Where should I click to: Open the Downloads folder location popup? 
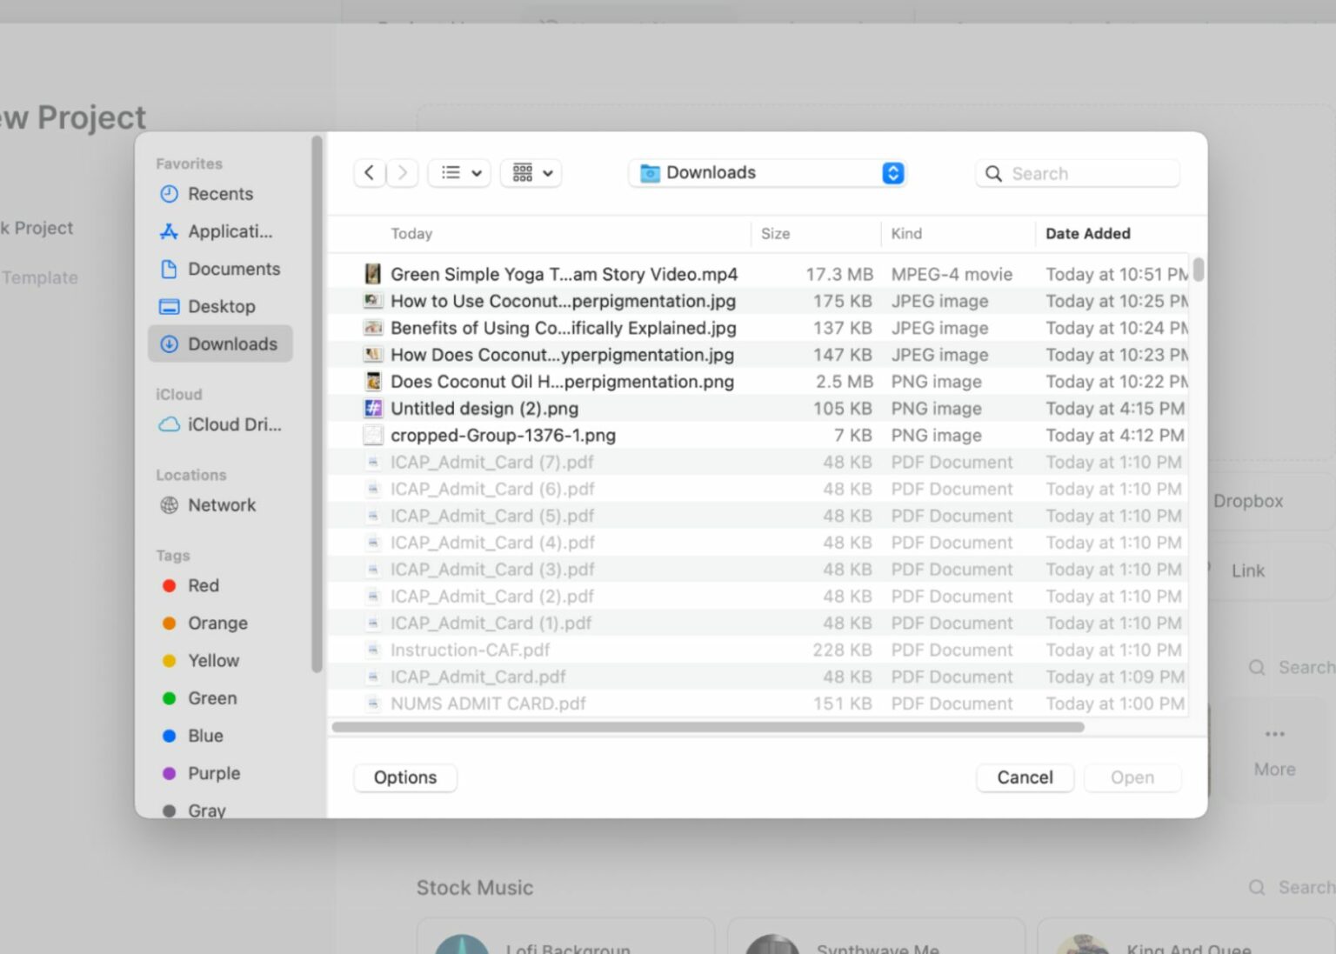pos(767,173)
